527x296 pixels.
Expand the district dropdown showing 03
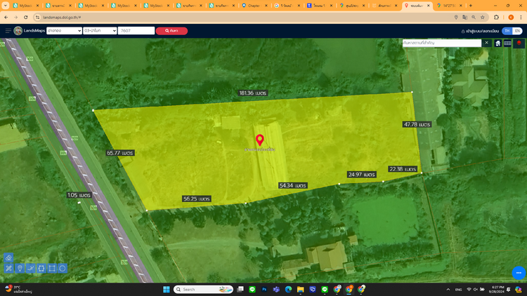coord(99,31)
